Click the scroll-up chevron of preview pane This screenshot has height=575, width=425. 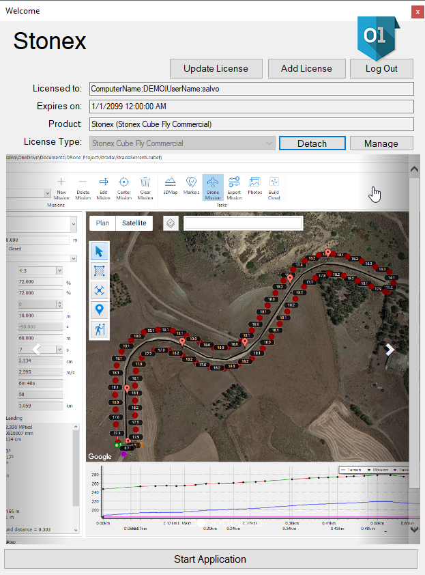[x=414, y=169]
